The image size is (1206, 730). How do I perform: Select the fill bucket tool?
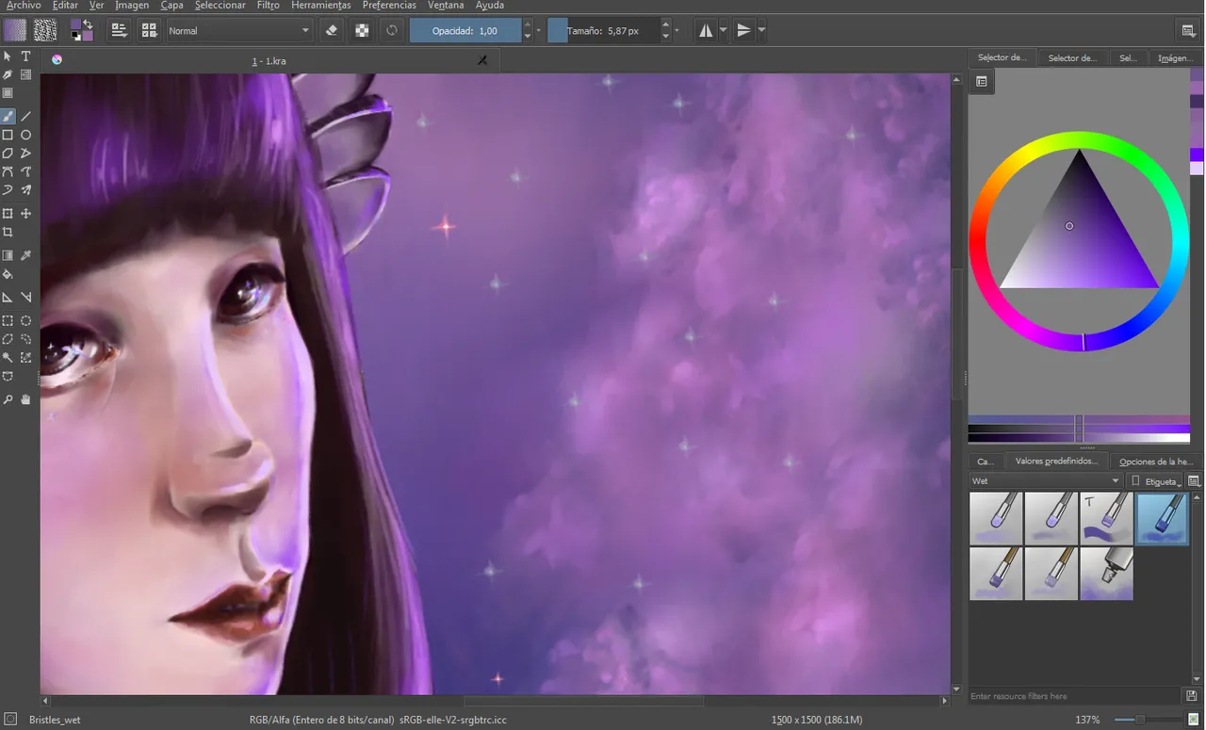tap(8, 274)
